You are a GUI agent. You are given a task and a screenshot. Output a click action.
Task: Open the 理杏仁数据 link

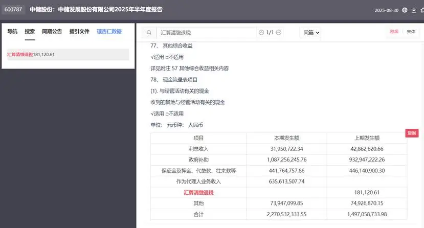[109, 31]
